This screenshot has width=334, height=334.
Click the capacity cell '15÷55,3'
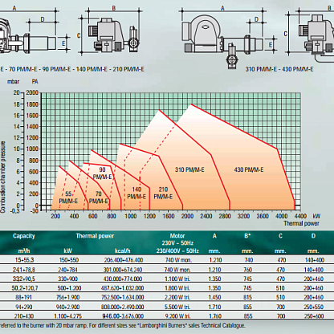(24, 260)
